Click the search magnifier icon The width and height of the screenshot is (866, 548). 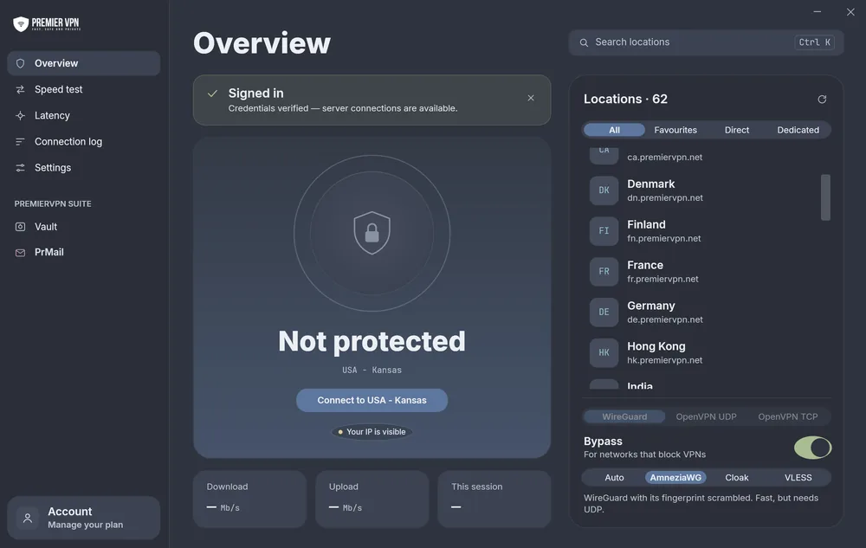click(x=584, y=42)
